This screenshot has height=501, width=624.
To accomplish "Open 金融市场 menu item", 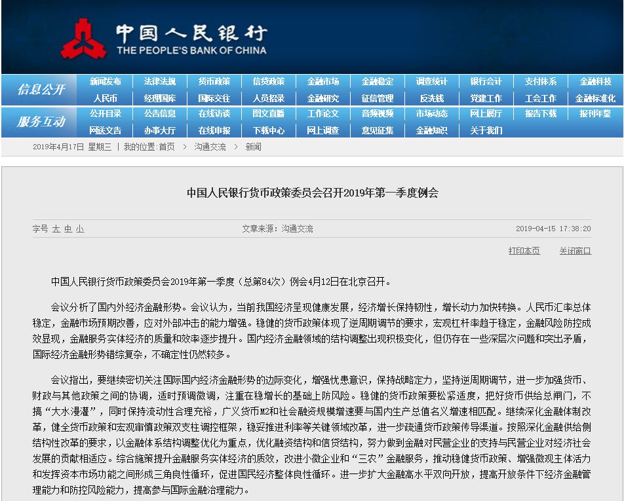I will coord(323,81).
